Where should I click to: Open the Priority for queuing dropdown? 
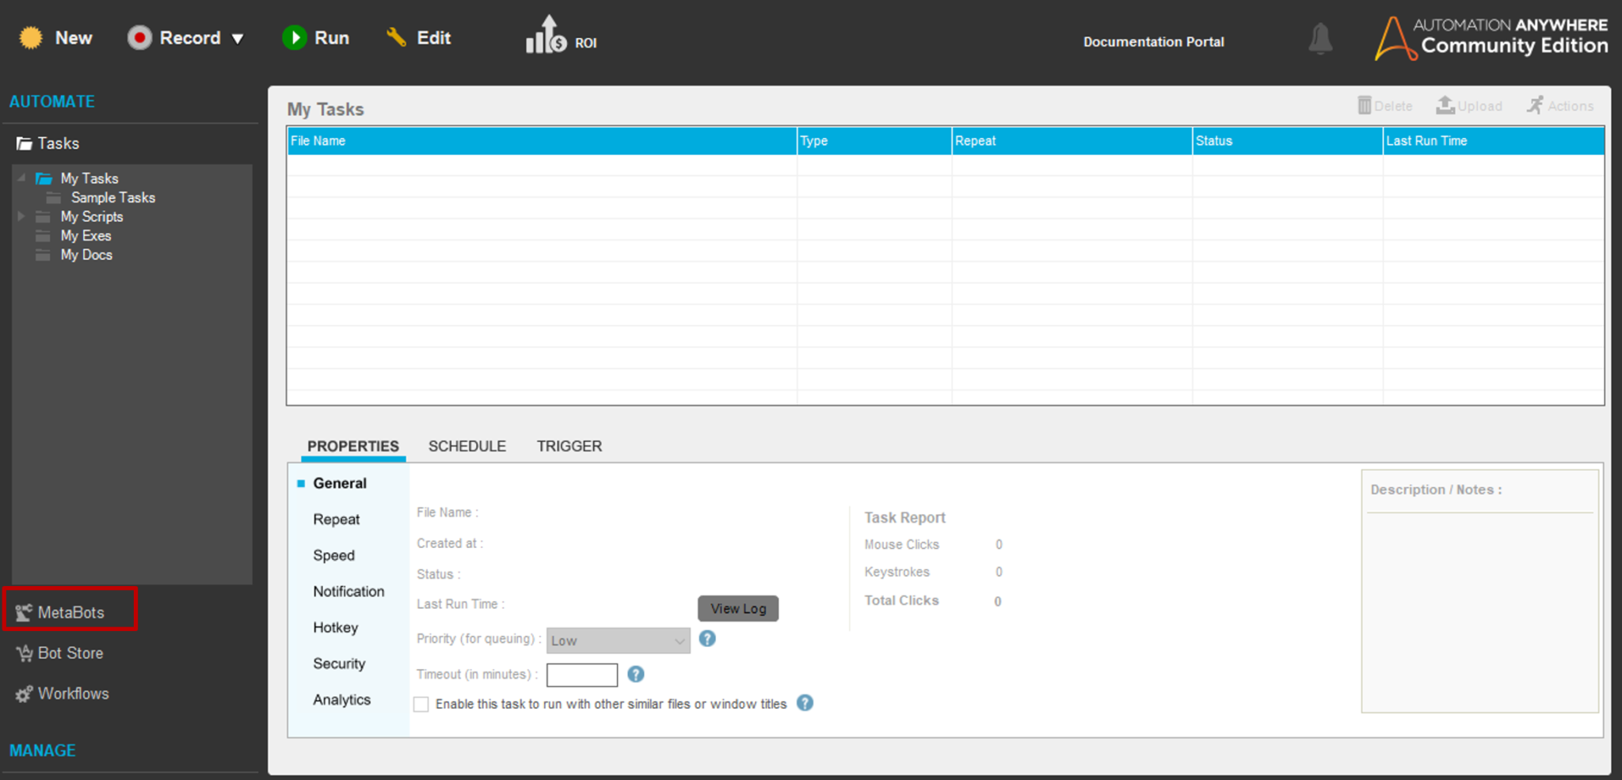pos(618,641)
